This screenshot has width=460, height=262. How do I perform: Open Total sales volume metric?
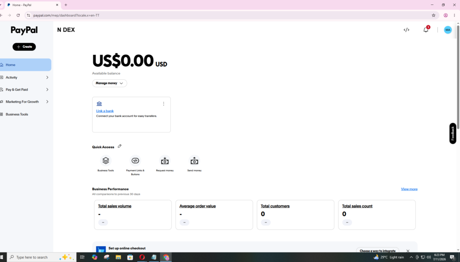115,206
